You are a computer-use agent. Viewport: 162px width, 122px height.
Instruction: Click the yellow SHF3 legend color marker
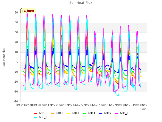69,113
